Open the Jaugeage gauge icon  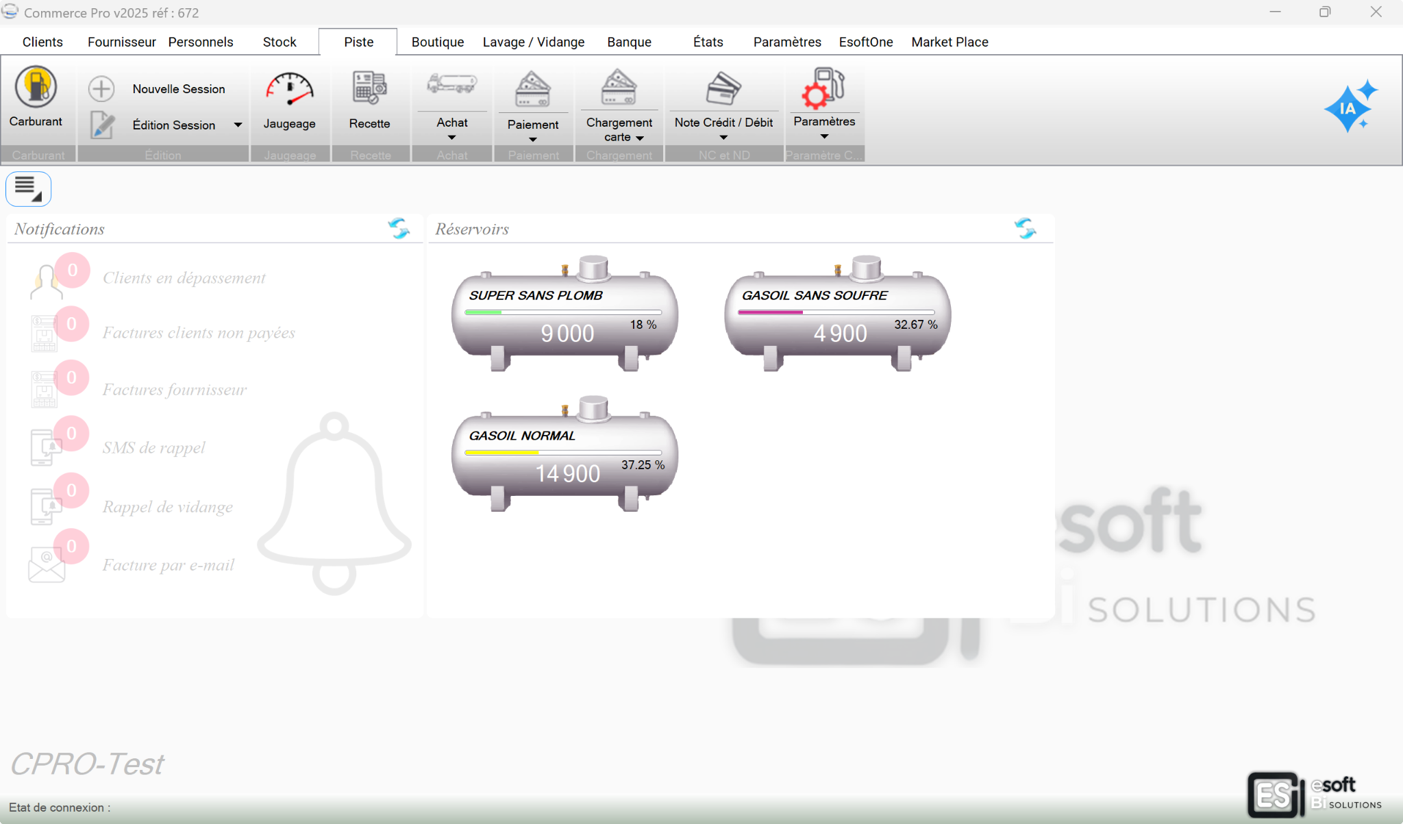pyautogui.click(x=289, y=89)
